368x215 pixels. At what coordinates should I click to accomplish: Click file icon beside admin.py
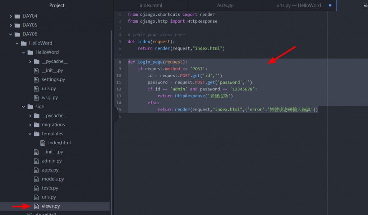coord(36,161)
